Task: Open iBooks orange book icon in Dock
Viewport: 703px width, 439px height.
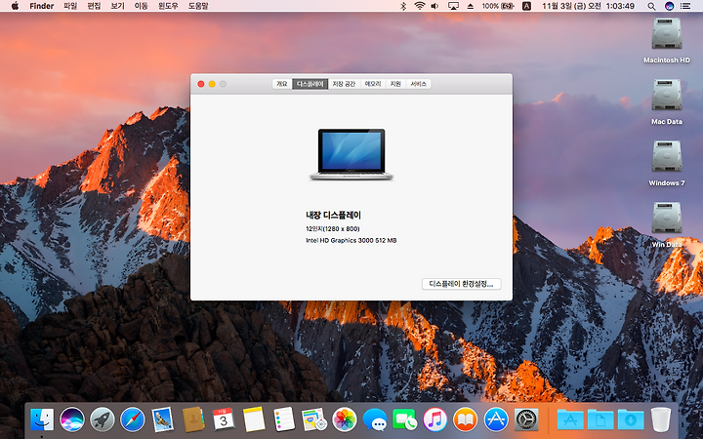Action: tap(466, 419)
